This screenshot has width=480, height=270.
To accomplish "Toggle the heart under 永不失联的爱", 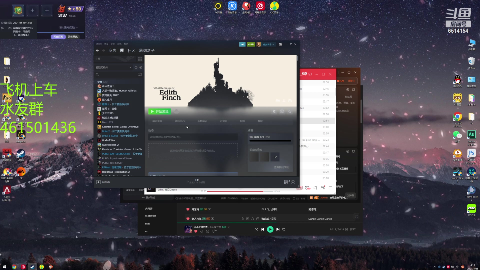I will (196, 231).
